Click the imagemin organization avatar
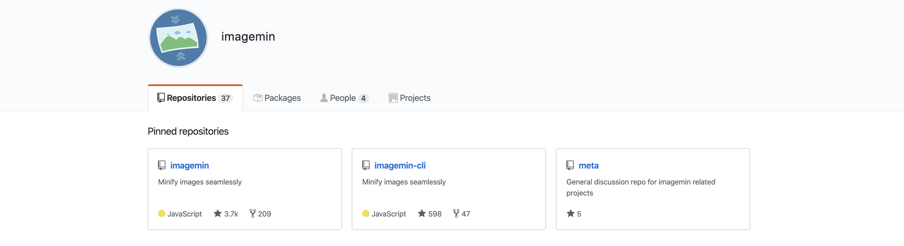 (x=178, y=38)
